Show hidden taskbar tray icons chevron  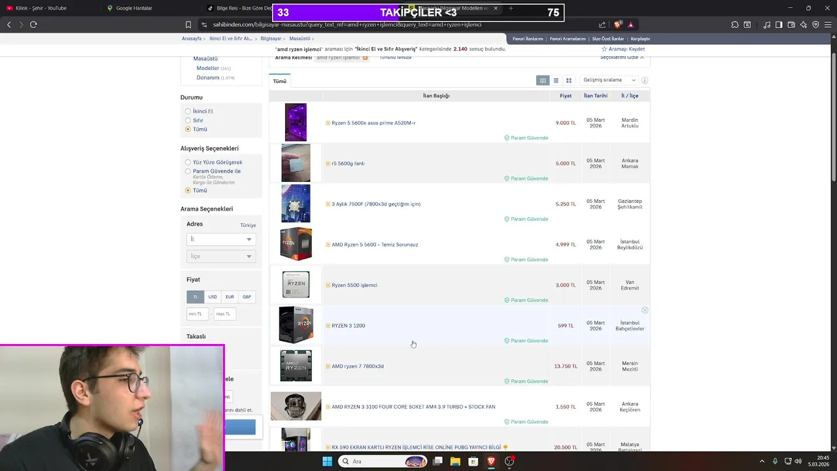[x=762, y=461]
